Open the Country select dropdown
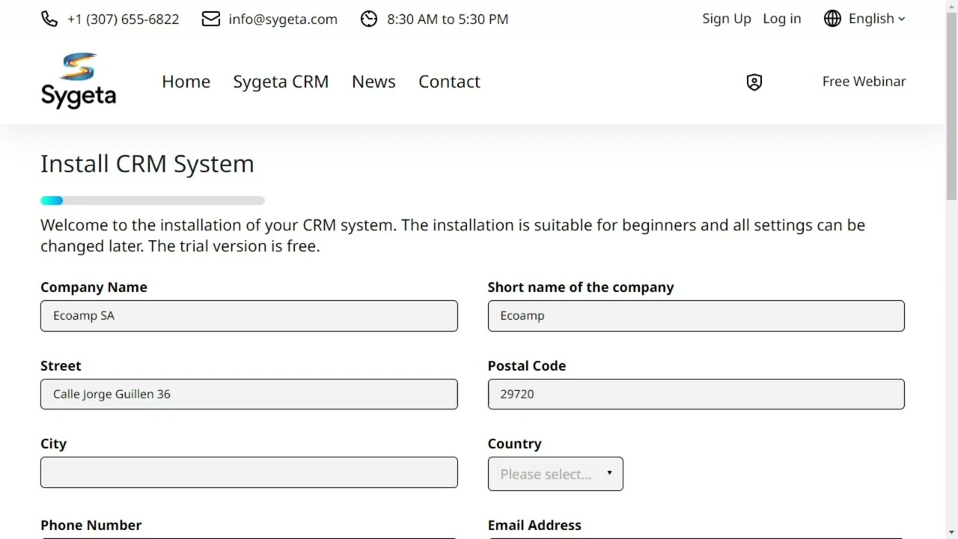The height and width of the screenshot is (539, 958). [x=555, y=474]
